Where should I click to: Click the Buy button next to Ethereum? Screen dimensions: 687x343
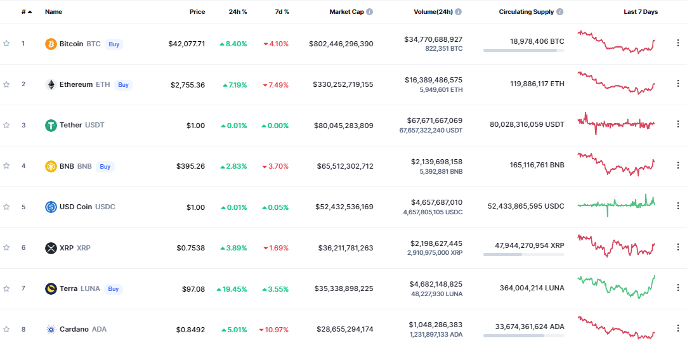point(123,84)
